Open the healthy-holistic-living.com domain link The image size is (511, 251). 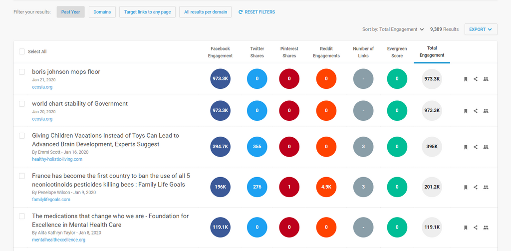pyautogui.click(x=57, y=159)
